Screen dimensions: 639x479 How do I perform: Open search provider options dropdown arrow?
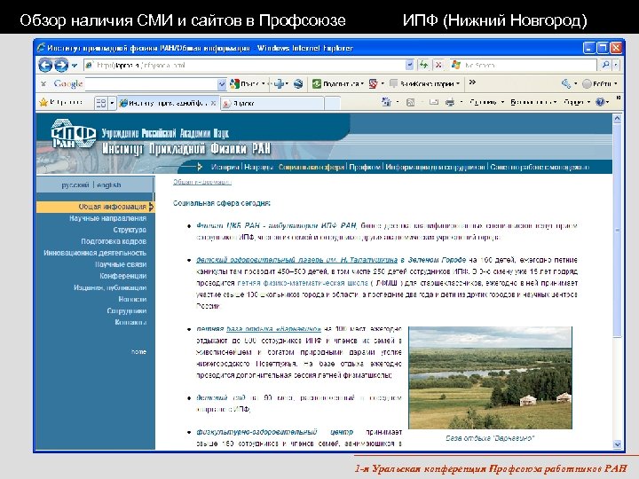pyautogui.click(x=616, y=65)
